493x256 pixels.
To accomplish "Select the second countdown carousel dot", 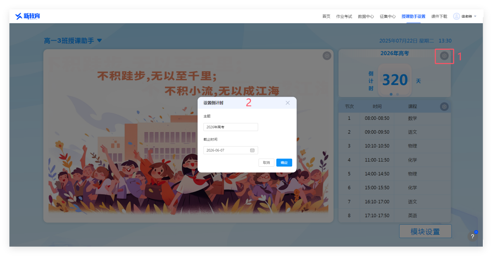I will [x=397, y=94].
